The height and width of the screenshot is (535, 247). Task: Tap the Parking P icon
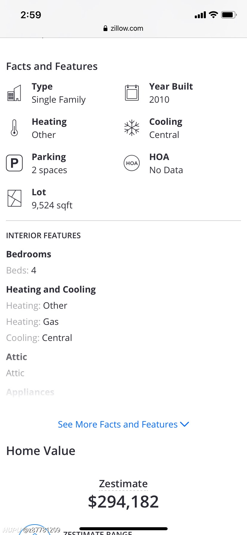[14, 163]
